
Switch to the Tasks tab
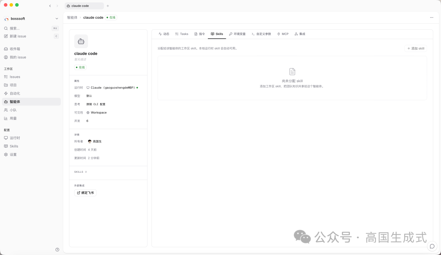click(182, 34)
